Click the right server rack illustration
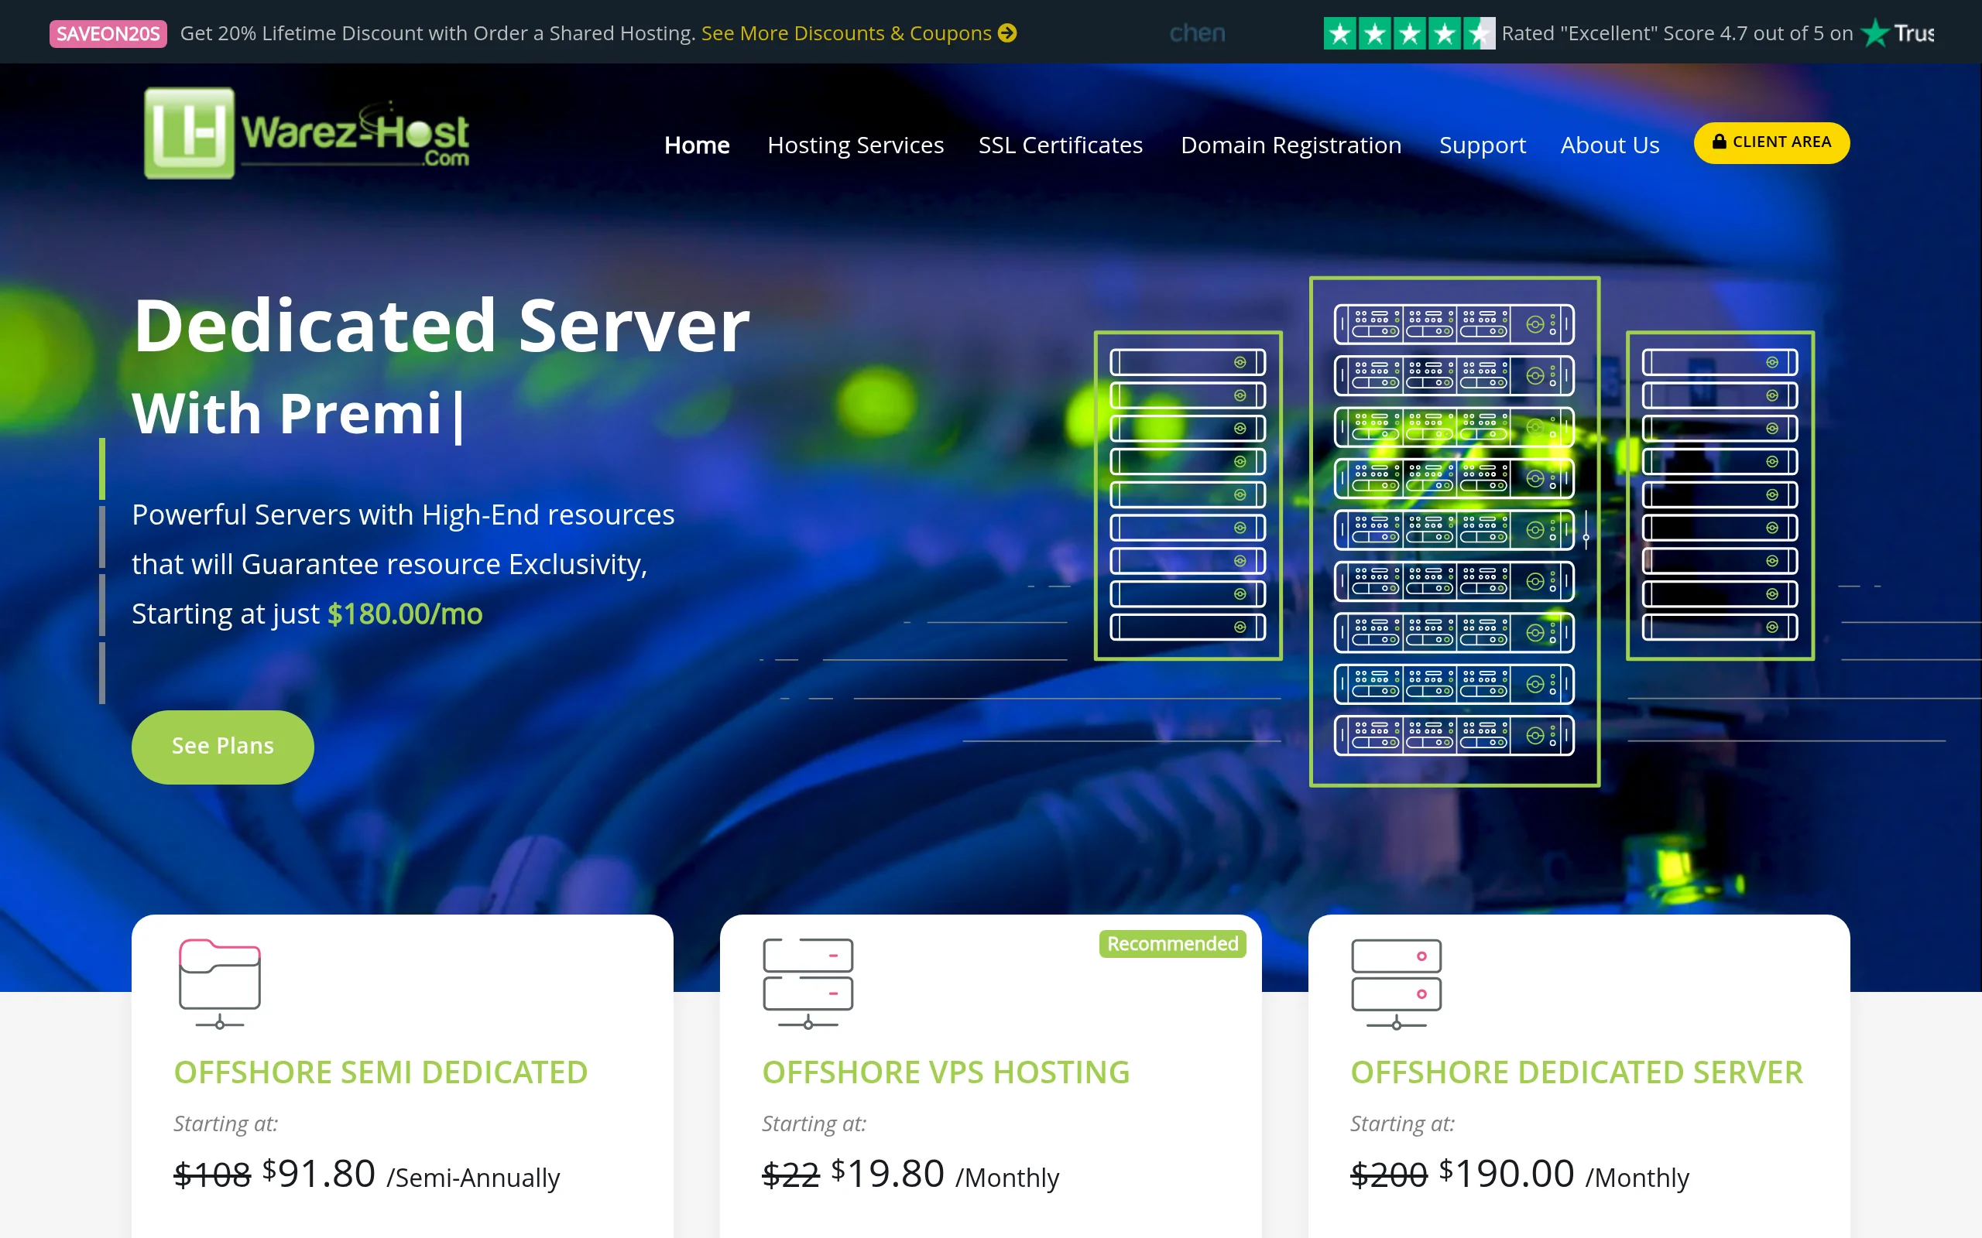 (x=1720, y=494)
